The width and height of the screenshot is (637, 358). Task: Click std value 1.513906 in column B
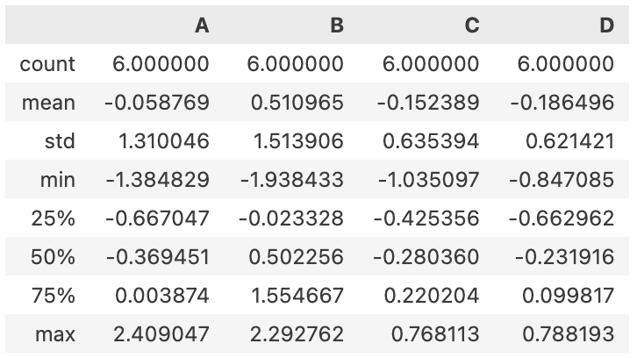[x=298, y=141]
